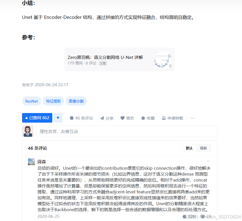The image size is (242, 221).
Task: Click the star 收藏 icon
Action: click(x=143, y=118)
